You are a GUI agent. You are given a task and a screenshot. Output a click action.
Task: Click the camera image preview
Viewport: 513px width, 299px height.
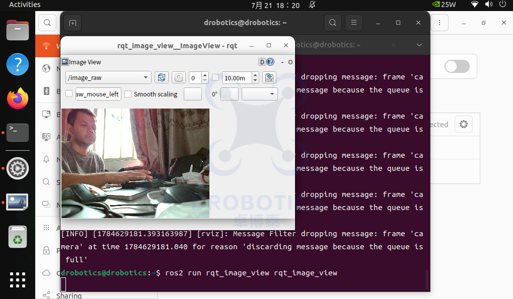click(135, 163)
